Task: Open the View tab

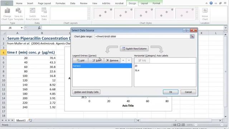Action: (x=94, y=3)
